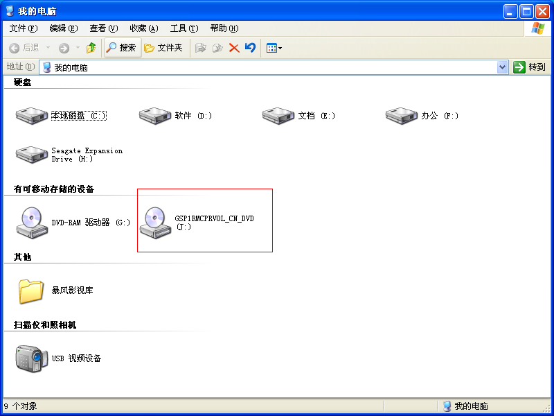Click the 暴风影视库 label text

point(73,291)
